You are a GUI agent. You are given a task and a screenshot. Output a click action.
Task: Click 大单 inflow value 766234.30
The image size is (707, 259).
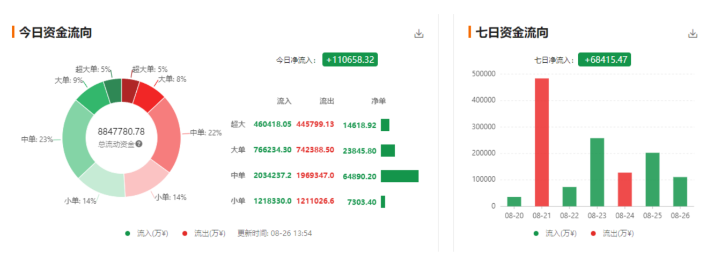[x=273, y=150]
